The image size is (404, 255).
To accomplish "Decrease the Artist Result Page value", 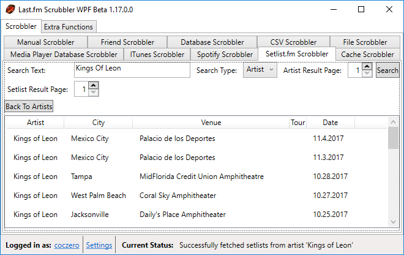I will click(367, 74).
